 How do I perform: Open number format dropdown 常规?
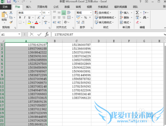coord(91,13)
